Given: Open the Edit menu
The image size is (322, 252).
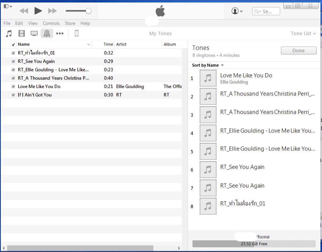Looking at the screenshot, I should point(19,23).
